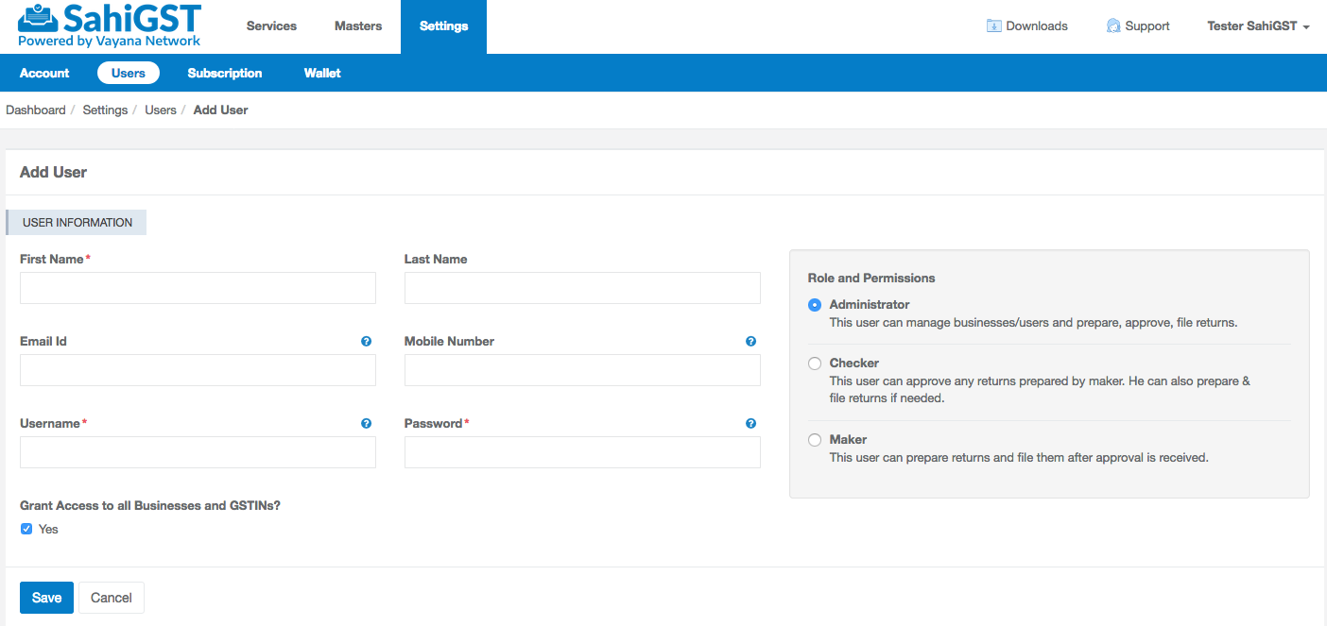The image size is (1327, 626).
Task: Go to Users breadcrumb link
Action: [161, 110]
